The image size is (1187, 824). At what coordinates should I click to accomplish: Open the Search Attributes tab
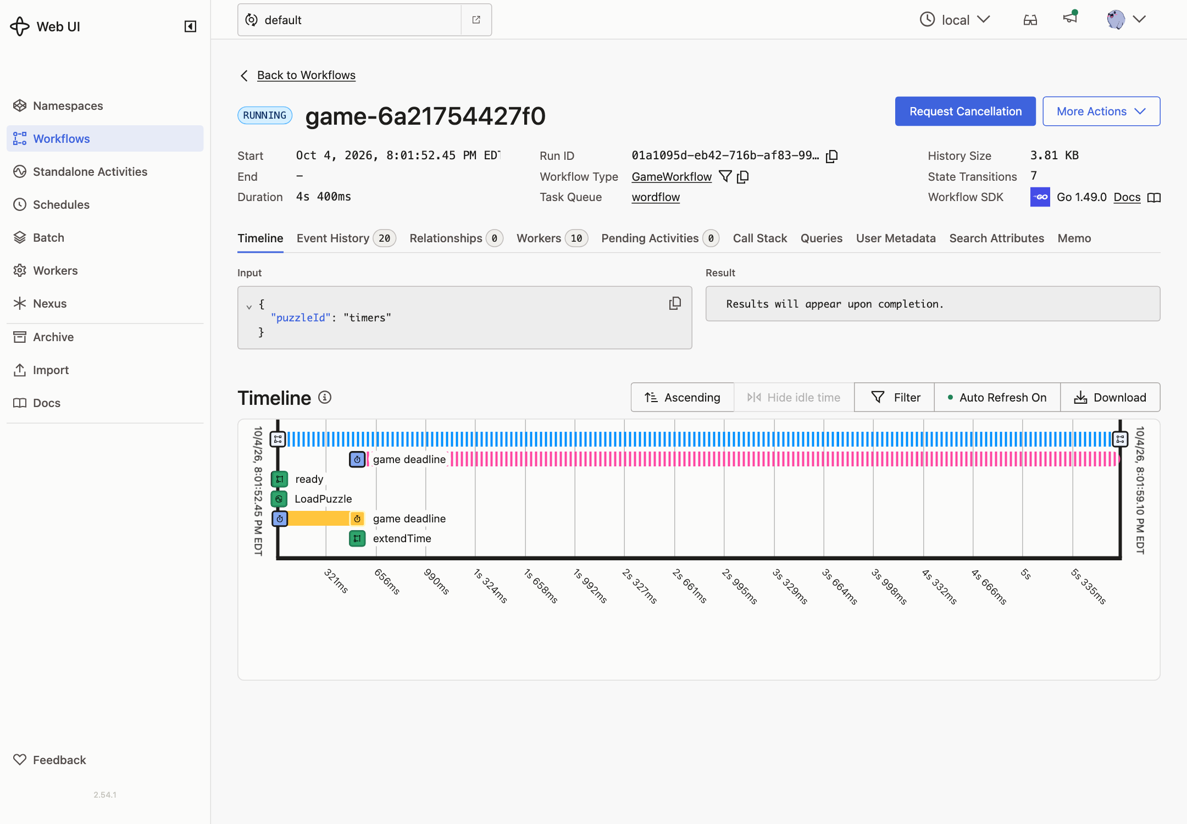pos(996,238)
